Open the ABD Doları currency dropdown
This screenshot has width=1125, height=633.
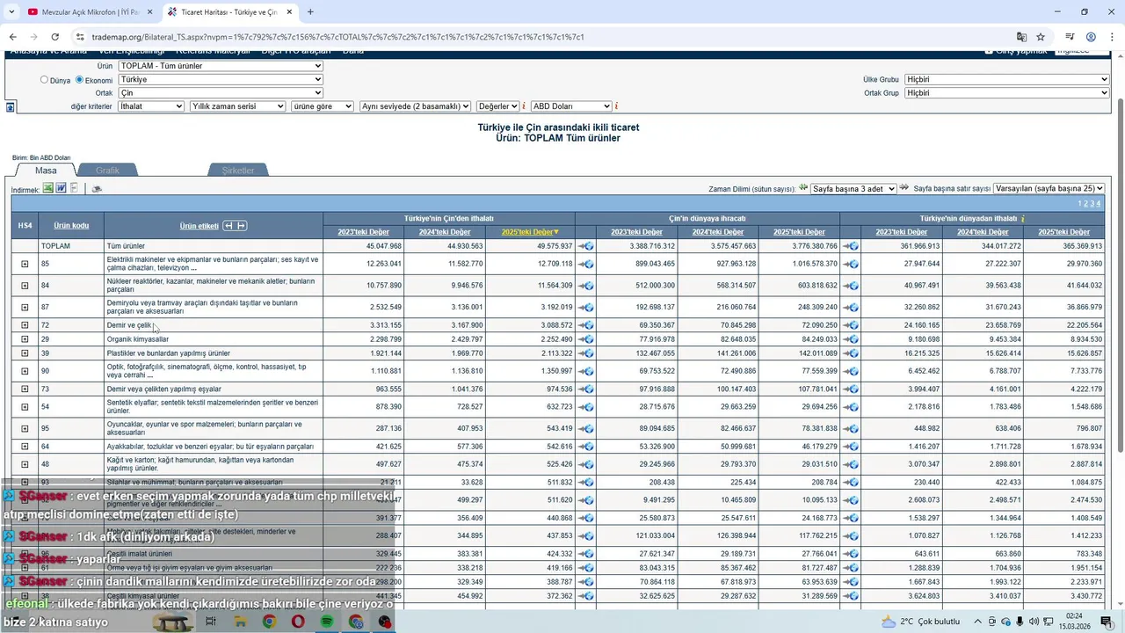570,106
